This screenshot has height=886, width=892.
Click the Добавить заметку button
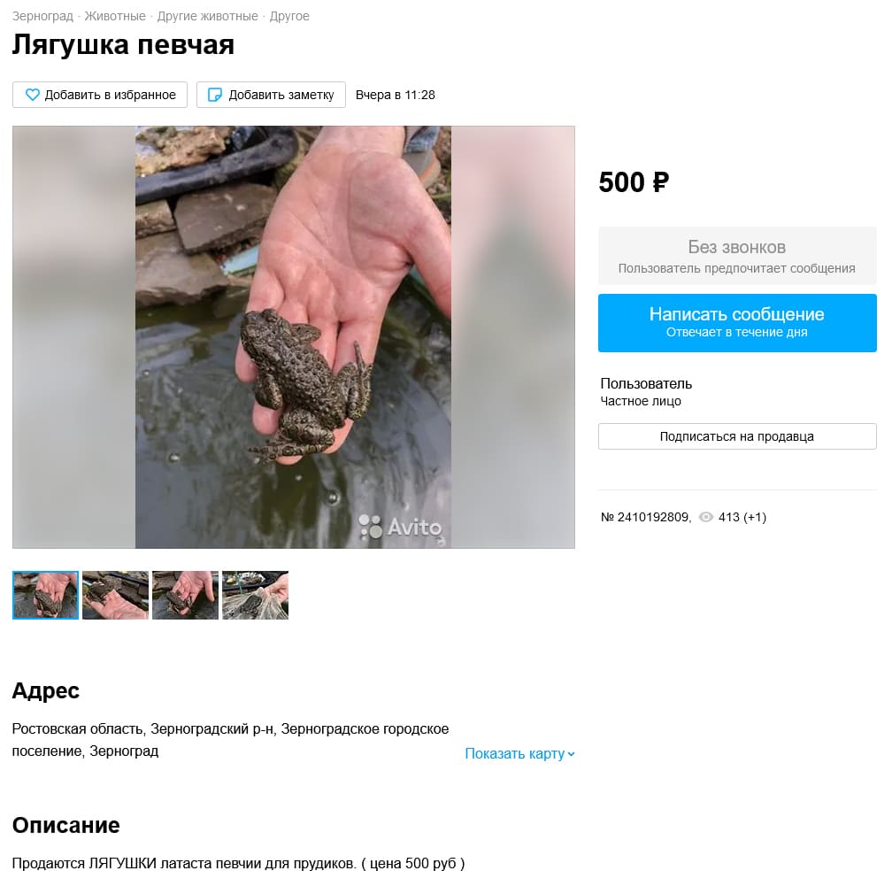tap(271, 95)
